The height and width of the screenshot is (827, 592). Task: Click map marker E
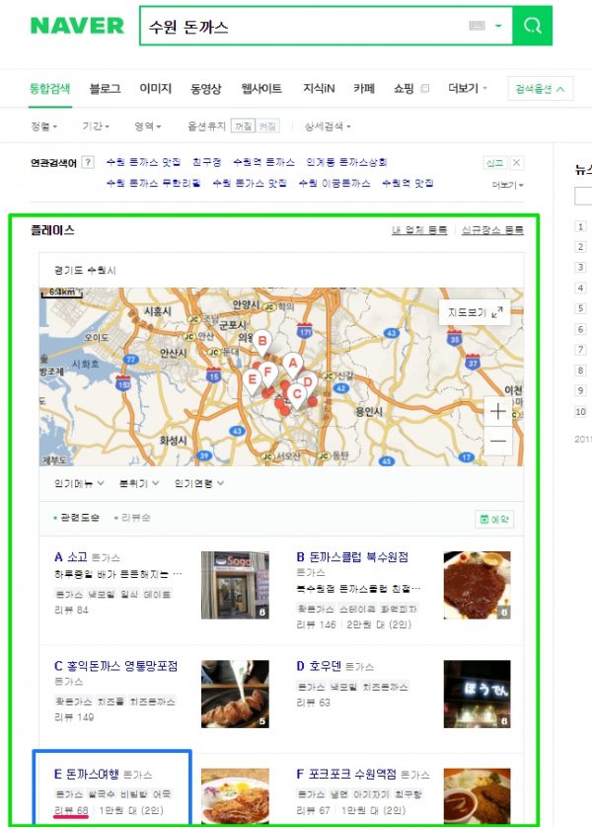click(x=252, y=380)
